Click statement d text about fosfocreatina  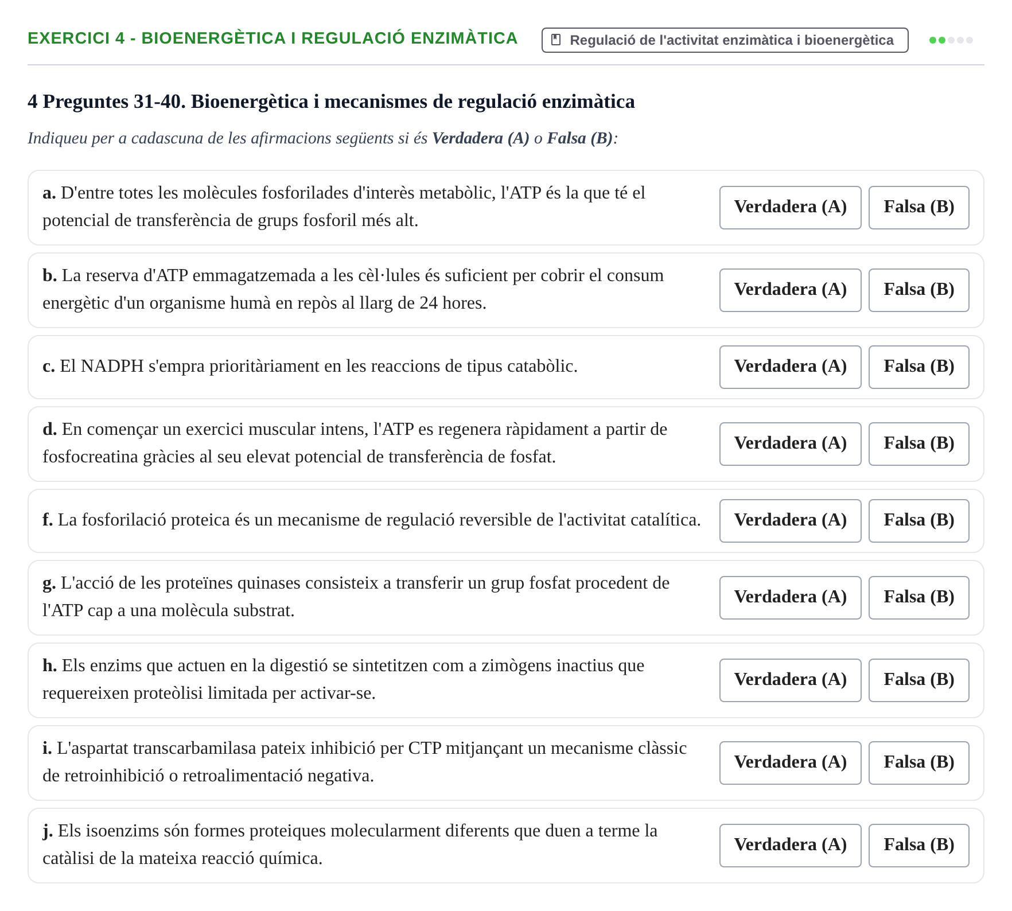click(x=355, y=443)
